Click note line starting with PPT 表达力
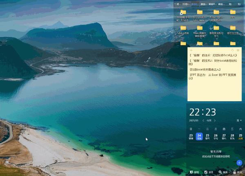245x176 pixels. pyautogui.click(x=212, y=76)
